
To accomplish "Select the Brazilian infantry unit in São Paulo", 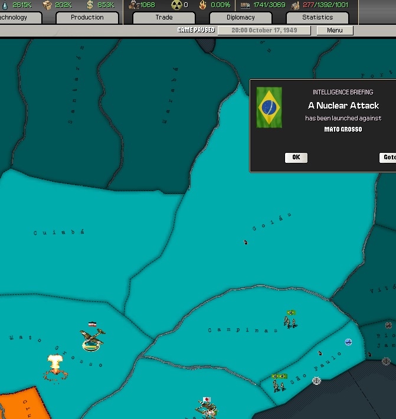I will click(x=278, y=383).
